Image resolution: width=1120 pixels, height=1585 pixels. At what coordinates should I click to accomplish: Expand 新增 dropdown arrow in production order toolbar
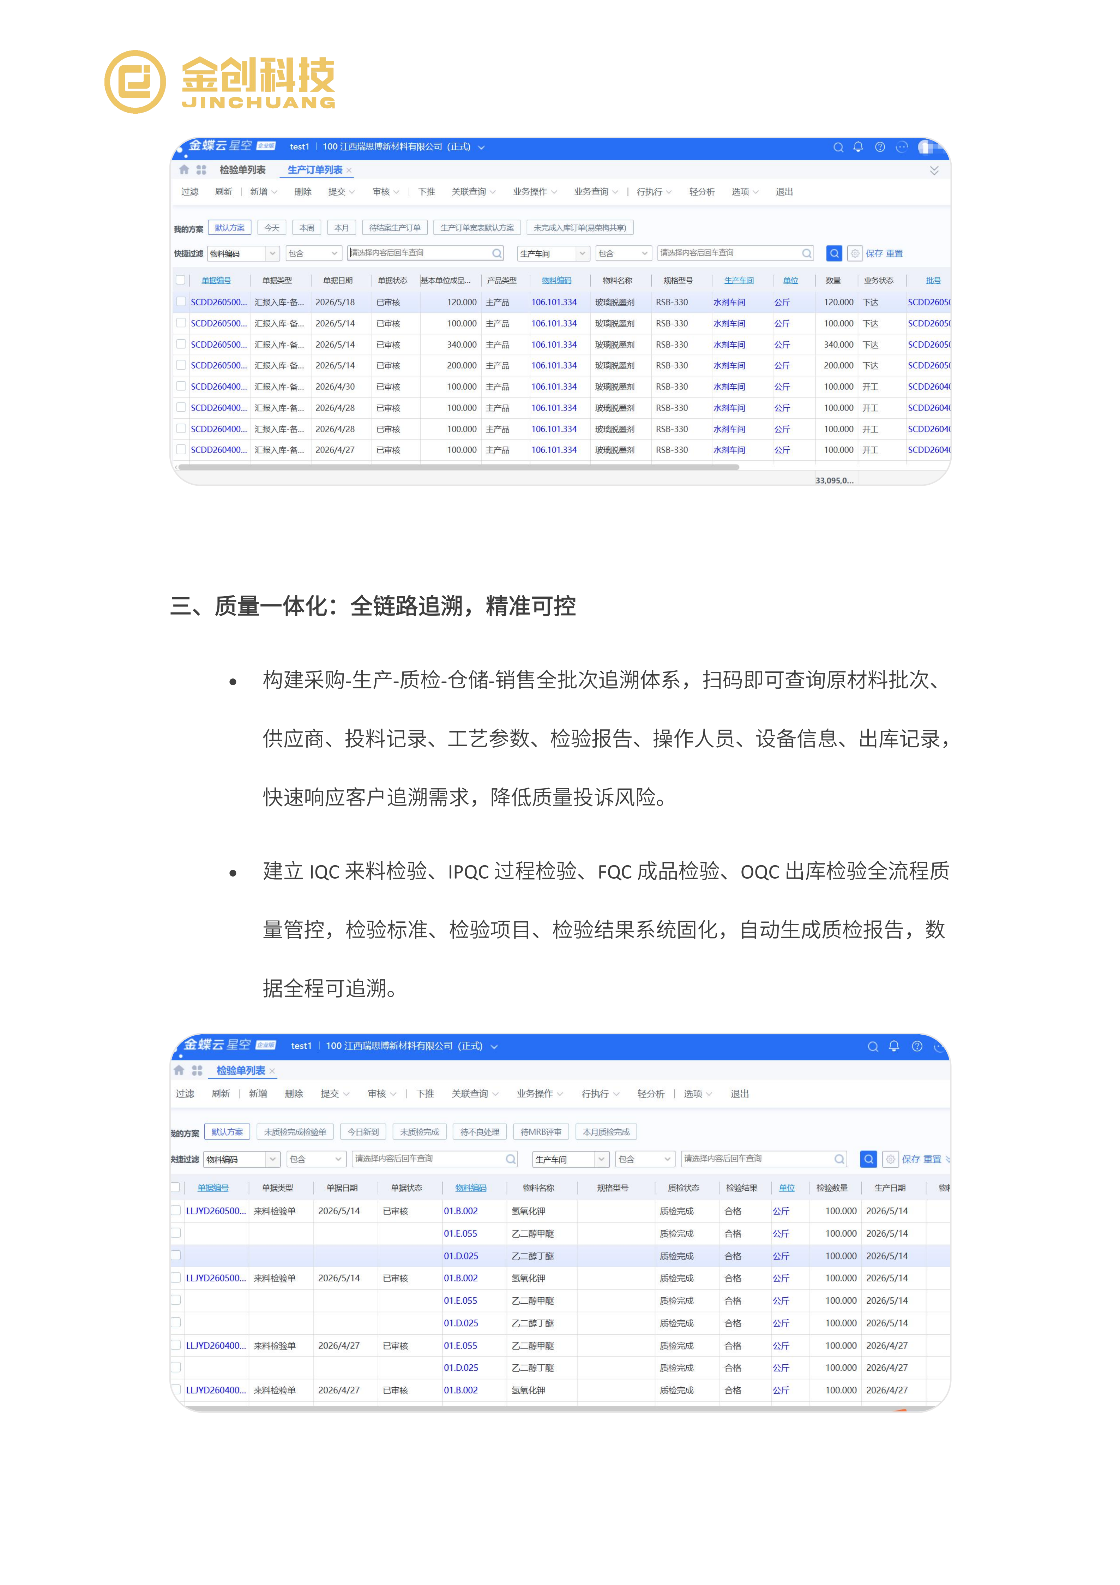tap(274, 192)
